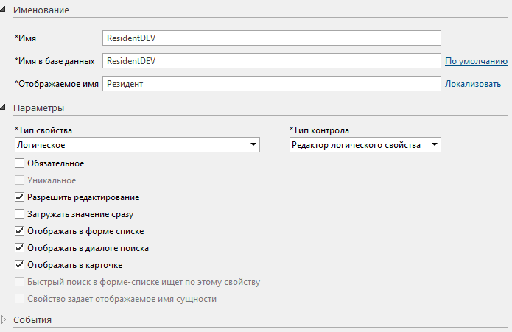The height and width of the screenshot is (332, 512).
Task: Click the Быстрый поиск в форме-списке checkbox
Action: 20,282
